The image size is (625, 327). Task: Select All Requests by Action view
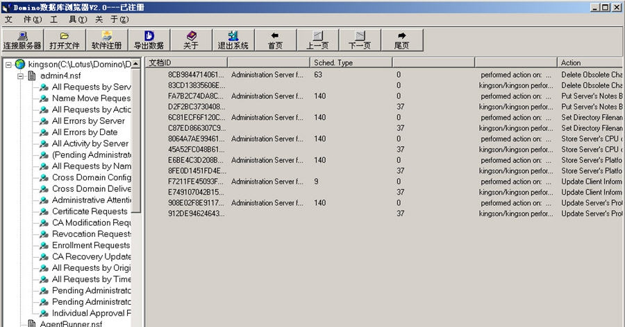[91, 109]
